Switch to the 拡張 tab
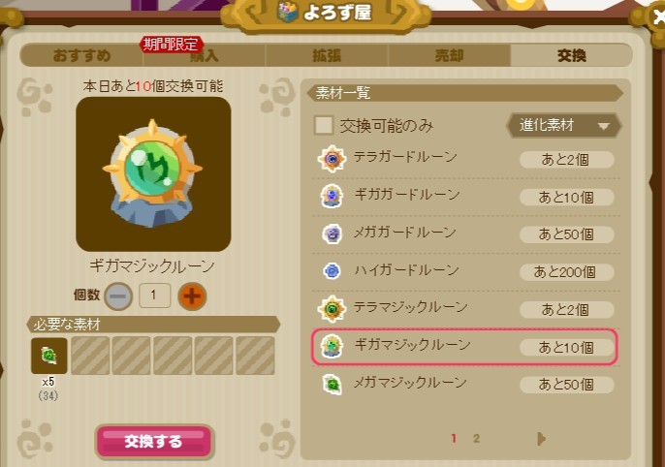Image resolution: width=665 pixels, height=467 pixels. [x=327, y=55]
